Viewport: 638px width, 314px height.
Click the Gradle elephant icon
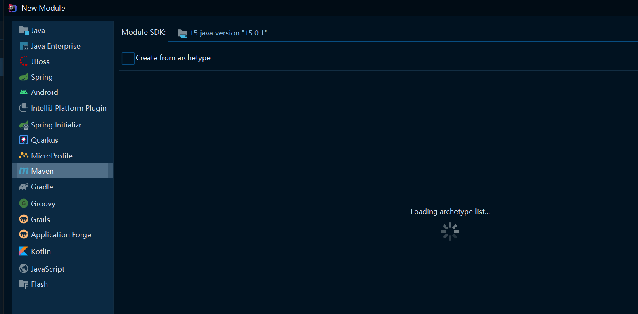pyautogui.click(x=24, y=187)
